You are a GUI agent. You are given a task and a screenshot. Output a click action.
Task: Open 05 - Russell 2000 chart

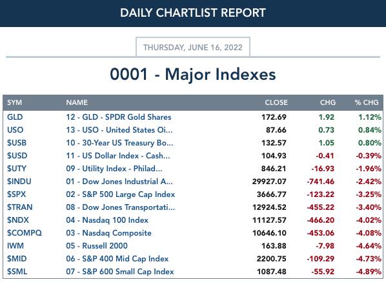pyautogui.click(x=97, y=246)
